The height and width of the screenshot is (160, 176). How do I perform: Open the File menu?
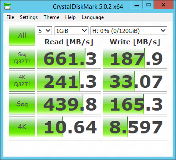pos(10,17)
